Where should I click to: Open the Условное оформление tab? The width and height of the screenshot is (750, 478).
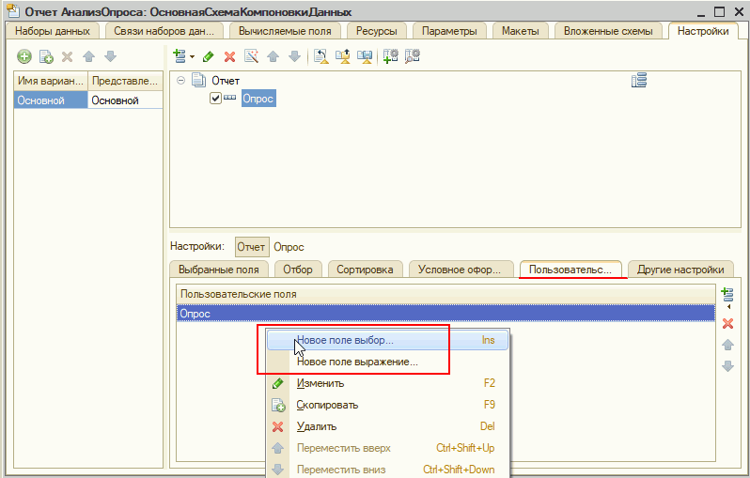tap(460, 270)
